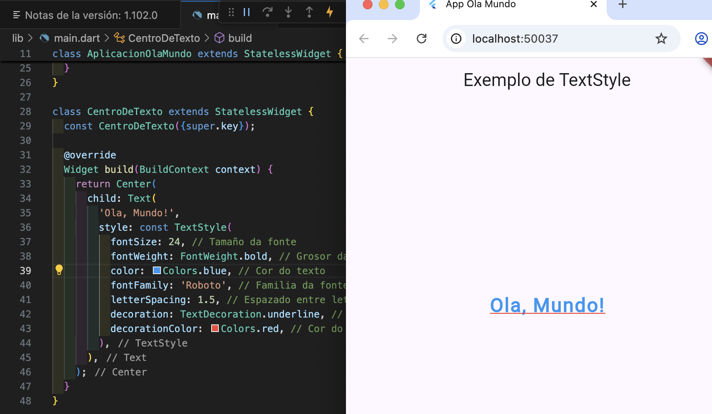
Task: Click the debug Step Over icon
Action: (x=268, y=12)
